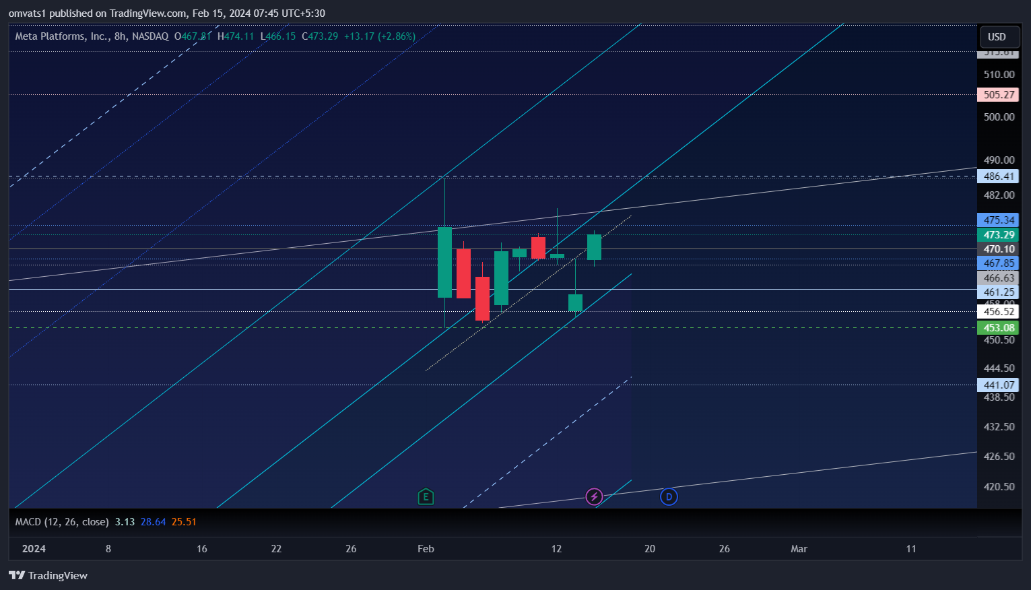Click the green 473.29 current price label
This screenshot has height=590, width=1031.
(998, 235)
